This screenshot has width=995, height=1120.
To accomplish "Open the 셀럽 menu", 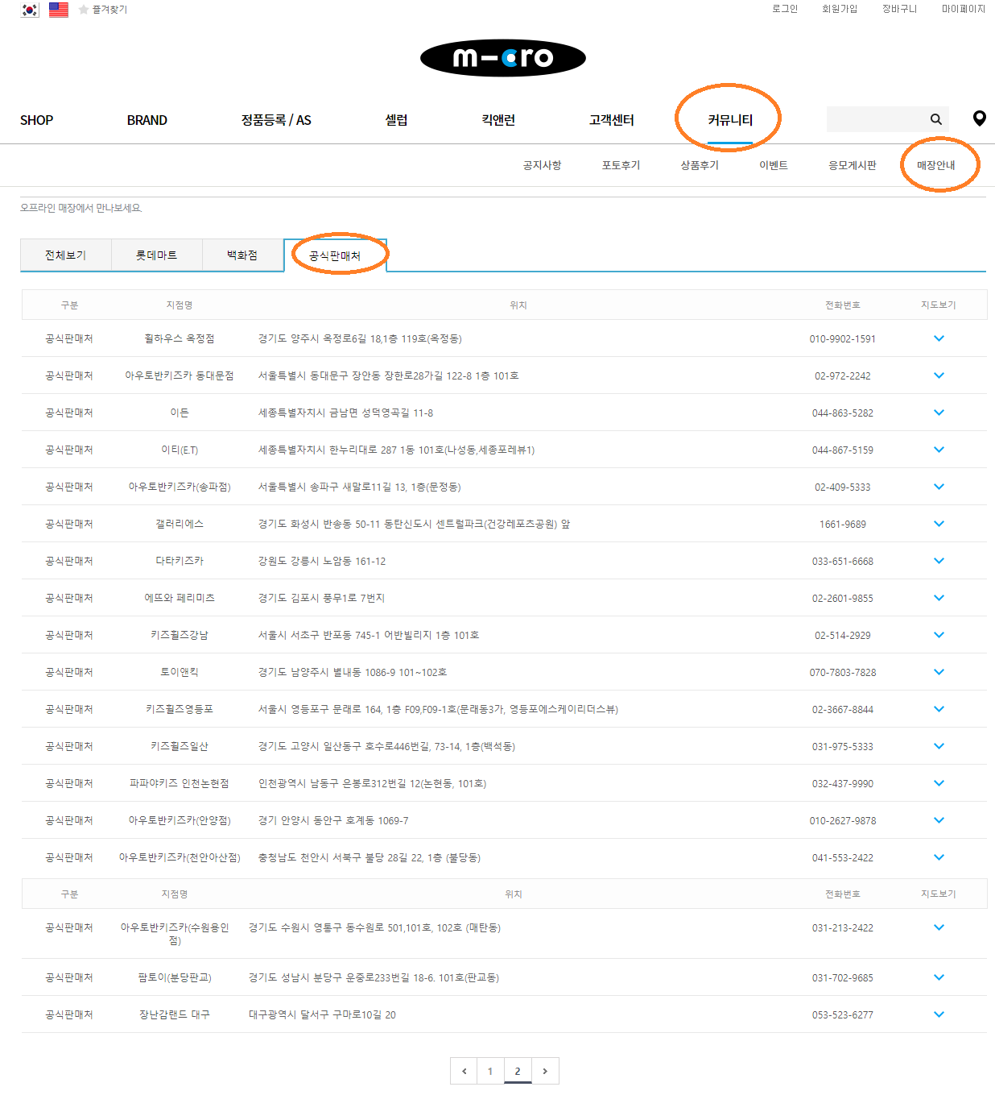I will tap(396, 120).
